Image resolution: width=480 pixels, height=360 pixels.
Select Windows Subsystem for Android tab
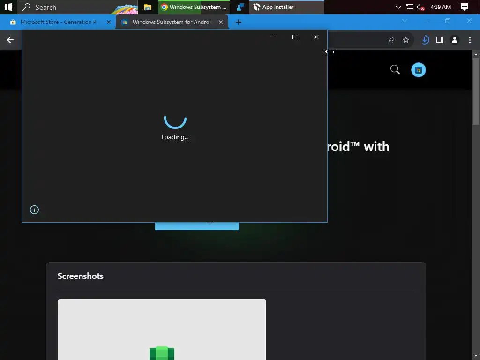172,22
